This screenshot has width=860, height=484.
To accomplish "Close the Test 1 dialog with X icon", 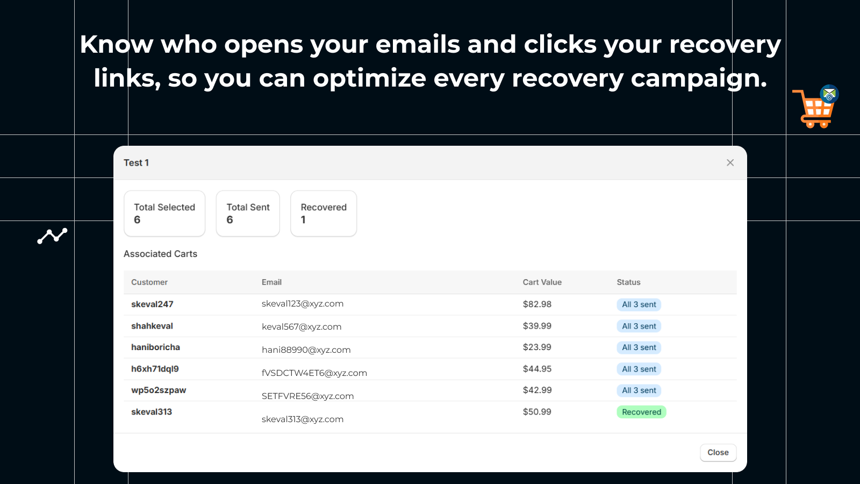I will 730,162.
